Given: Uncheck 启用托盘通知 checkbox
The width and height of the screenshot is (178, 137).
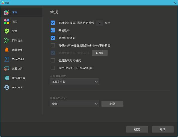Looking at the screenshot, I should point(53,38).
